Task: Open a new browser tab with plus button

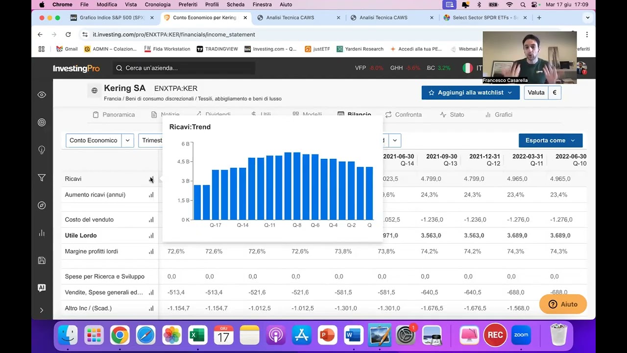Action: coord(539,18)
